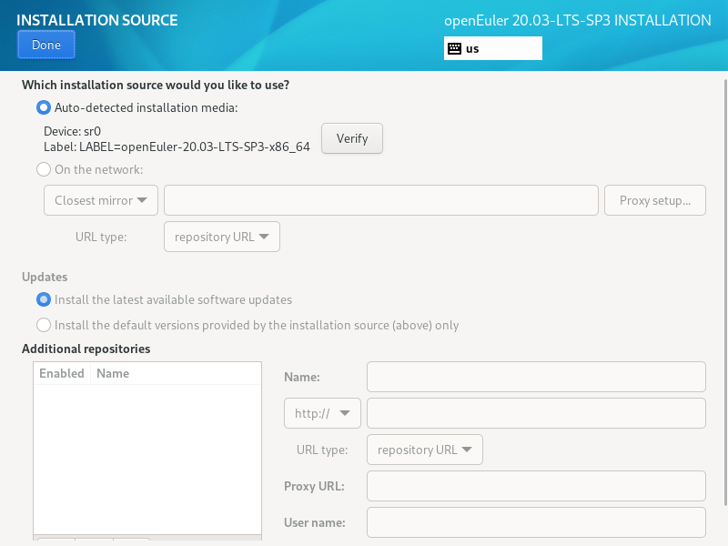This screenshot has width=728, height=546.
Task: Click the additional repository URL field
Action: (x=536, y=413)
